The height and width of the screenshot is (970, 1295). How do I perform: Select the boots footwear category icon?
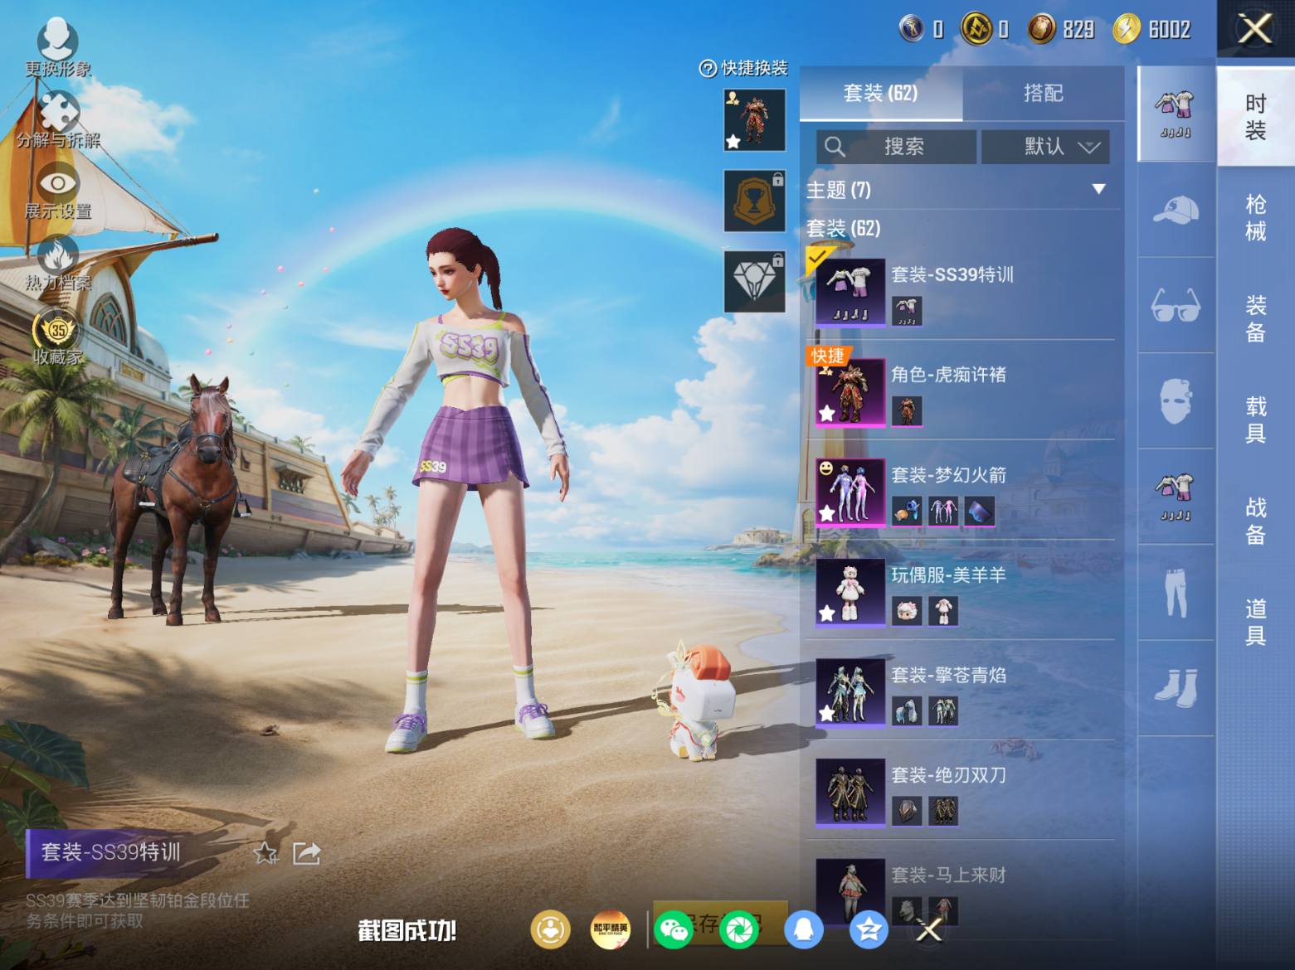click(1176, 688)
